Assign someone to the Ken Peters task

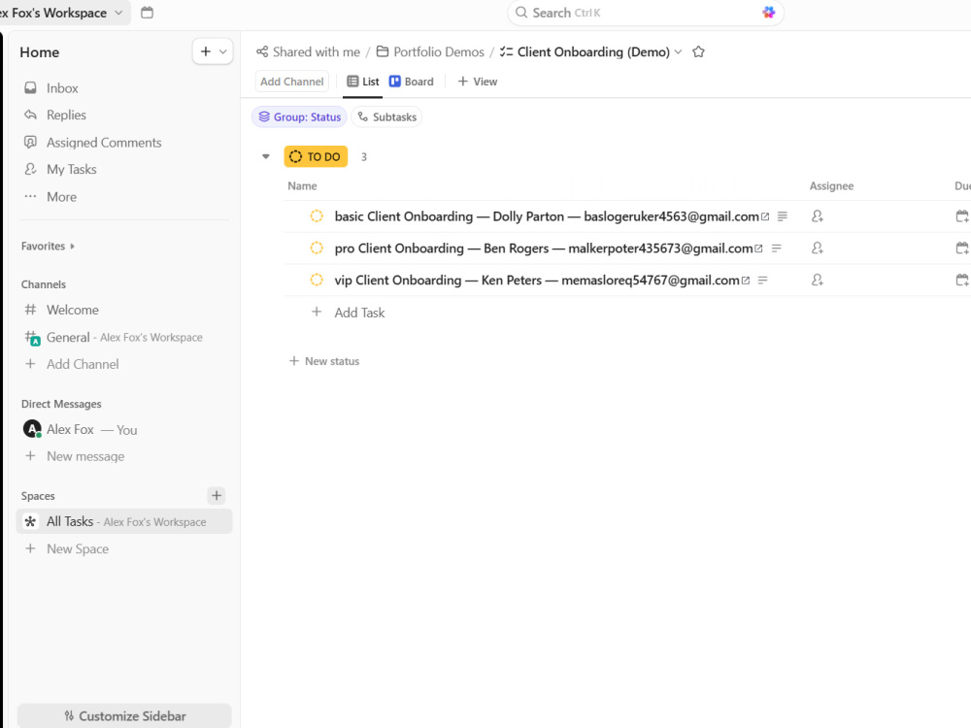818,280
